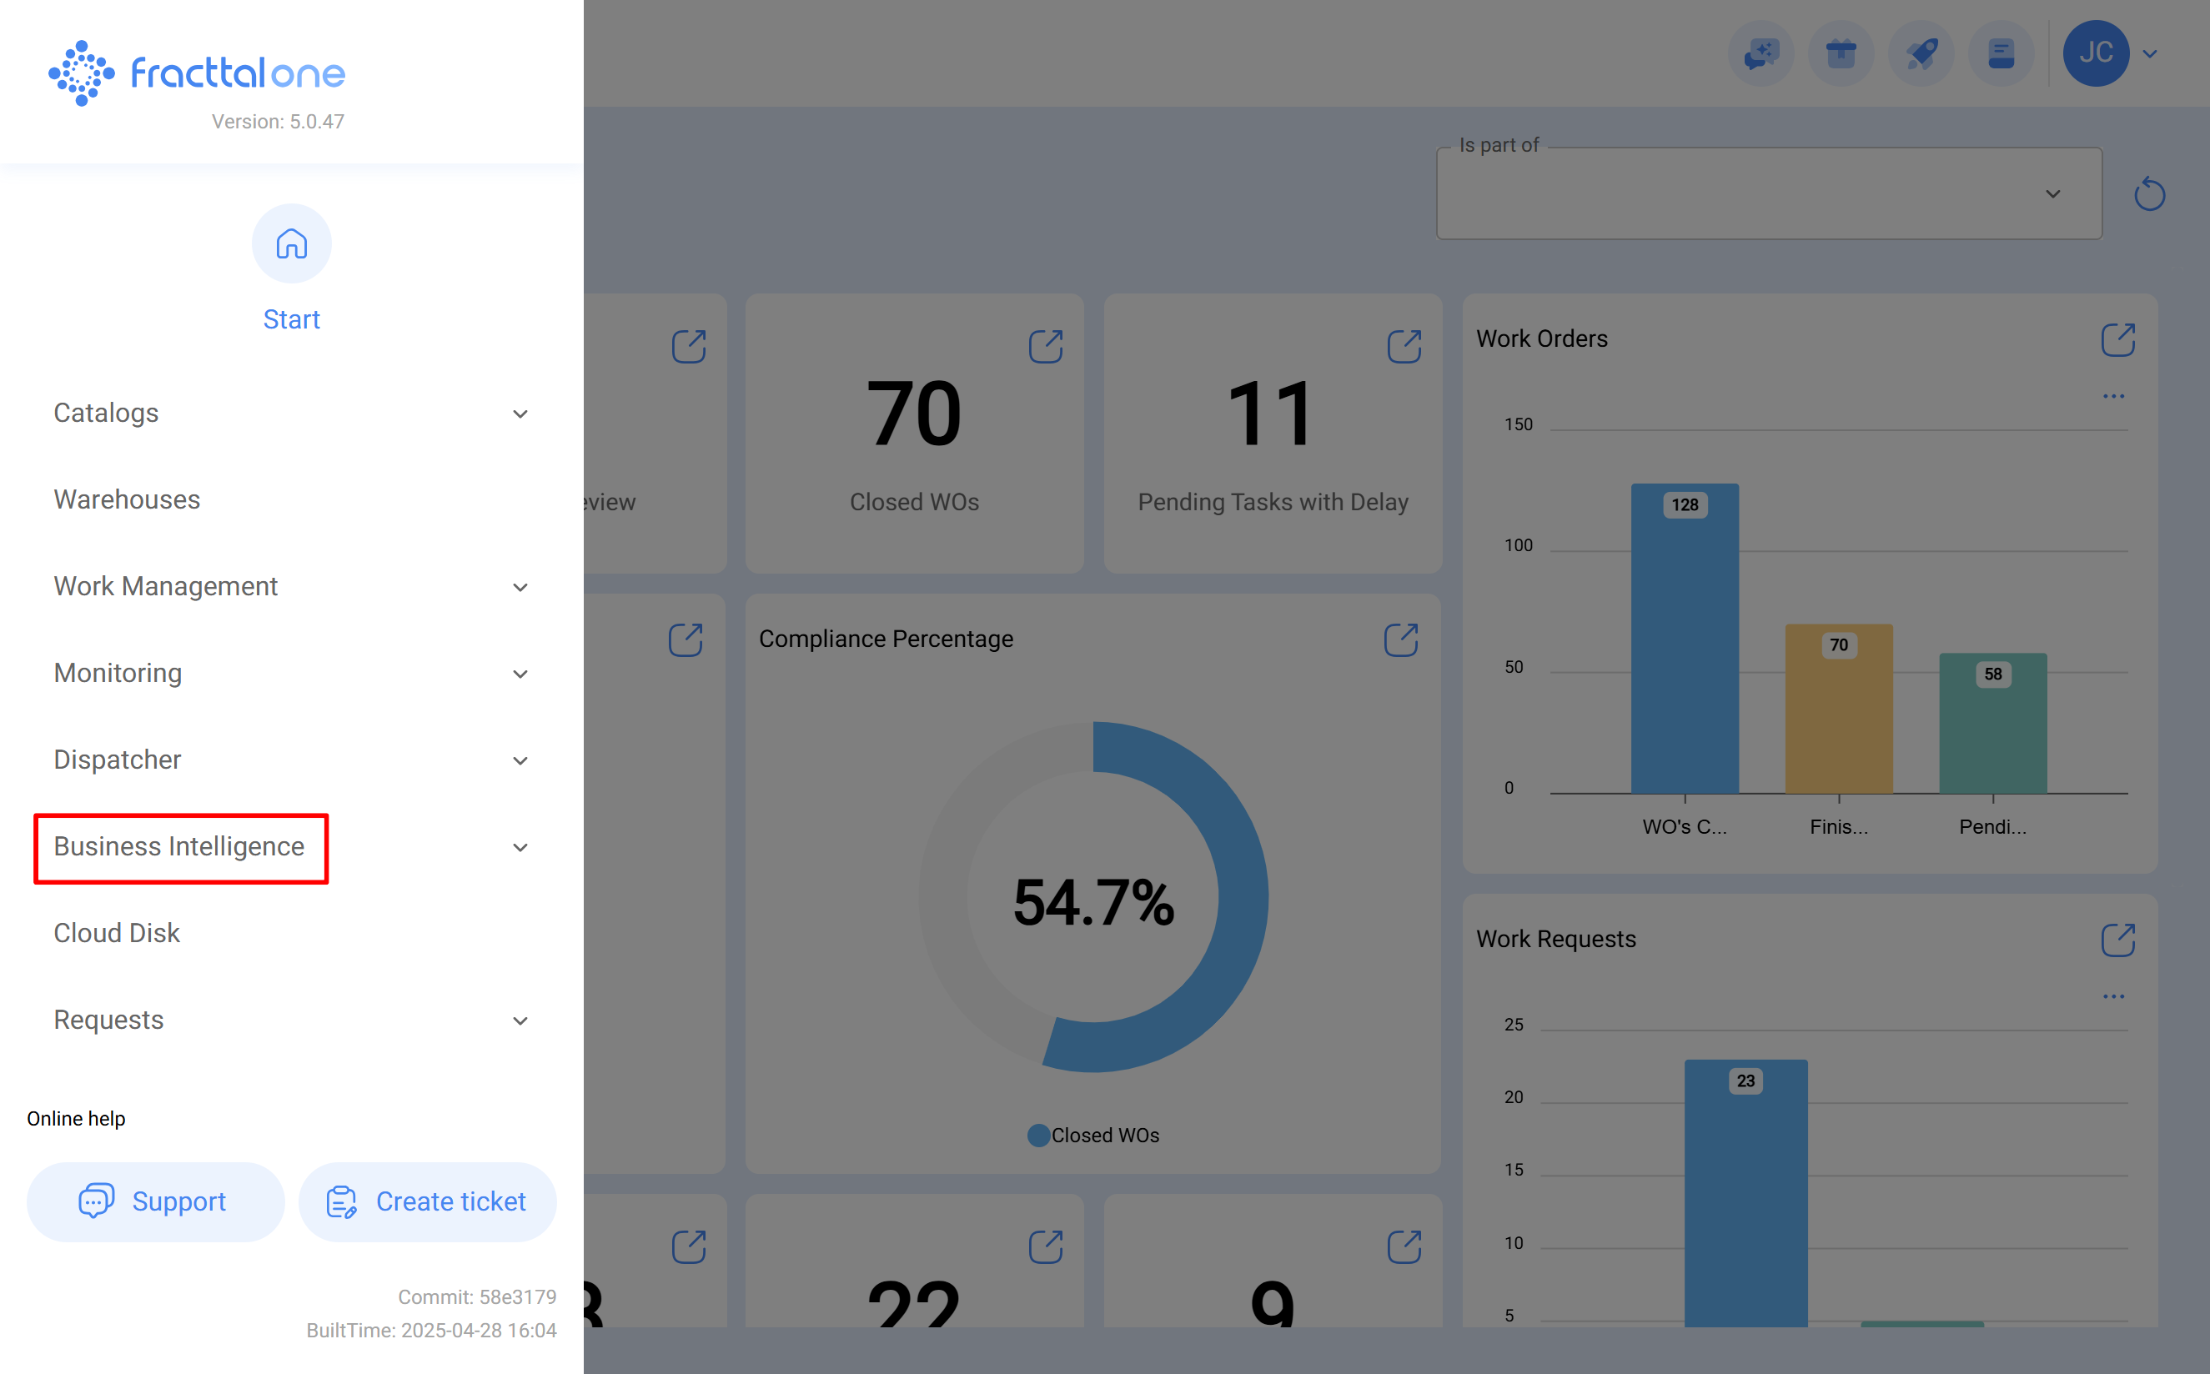The image size is (2210, 1374).
Task: Open Work Orders chart in new view
Action: coord(2117,339)
